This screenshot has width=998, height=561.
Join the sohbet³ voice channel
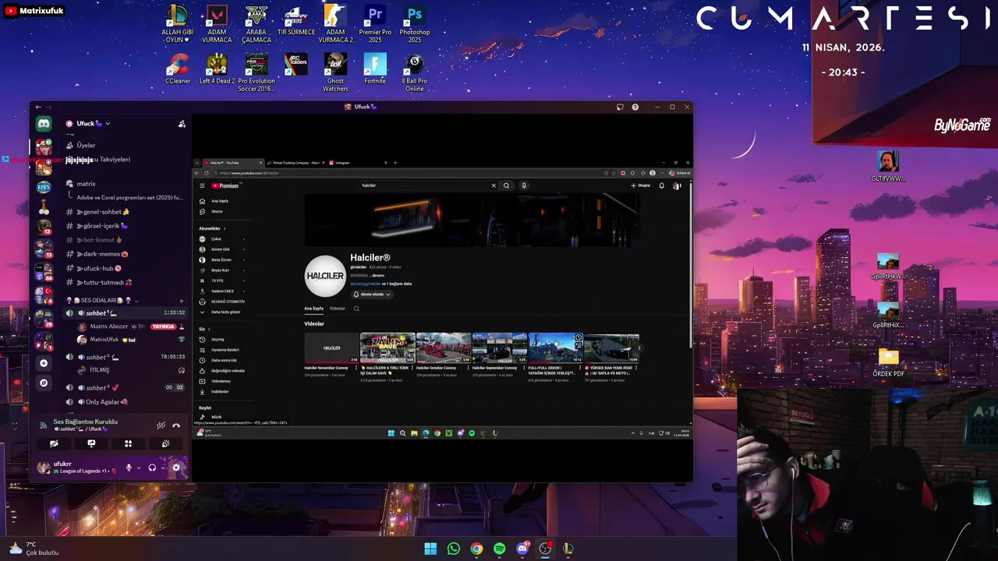pos(125,387)
